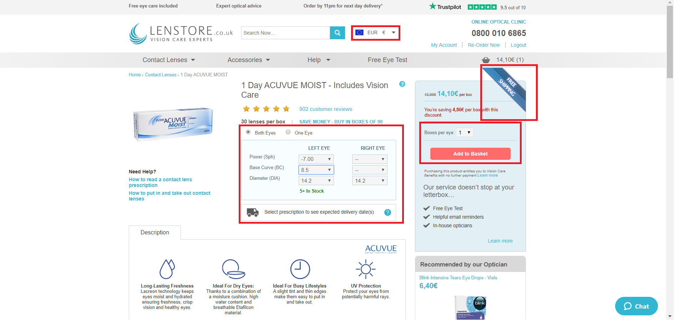
Task: Click the Trustpilot five-star rating
Action: [x=482, y=7]
